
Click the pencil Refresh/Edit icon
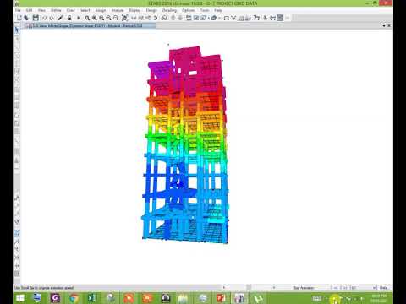click(x=60, y=18)
